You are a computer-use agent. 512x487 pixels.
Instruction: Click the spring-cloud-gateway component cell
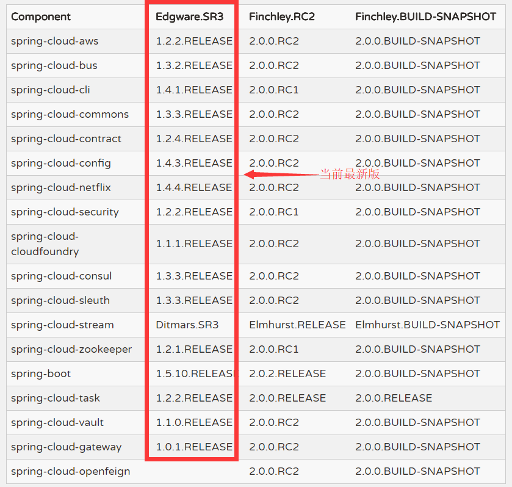point(67,447)
